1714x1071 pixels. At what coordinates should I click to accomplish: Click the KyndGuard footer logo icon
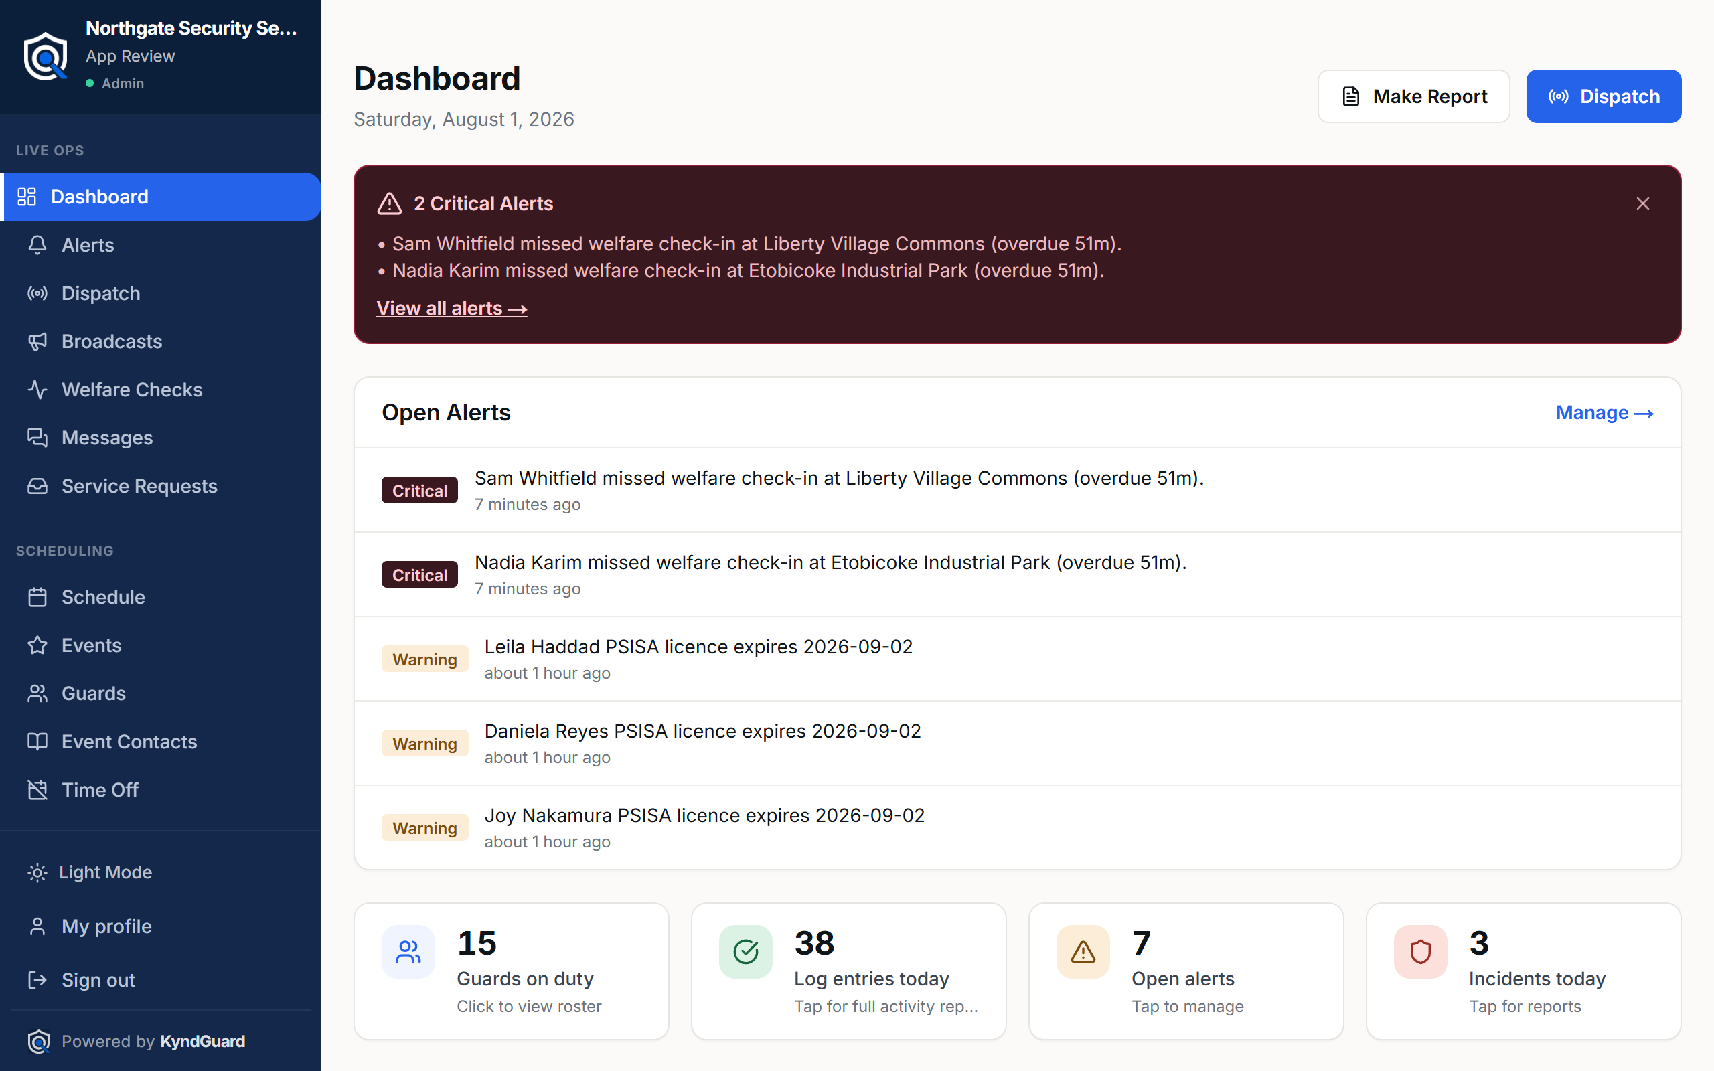pos(39,1042)
